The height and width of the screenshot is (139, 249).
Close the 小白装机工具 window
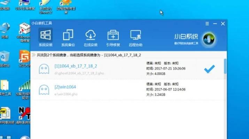tap(223, 24)
